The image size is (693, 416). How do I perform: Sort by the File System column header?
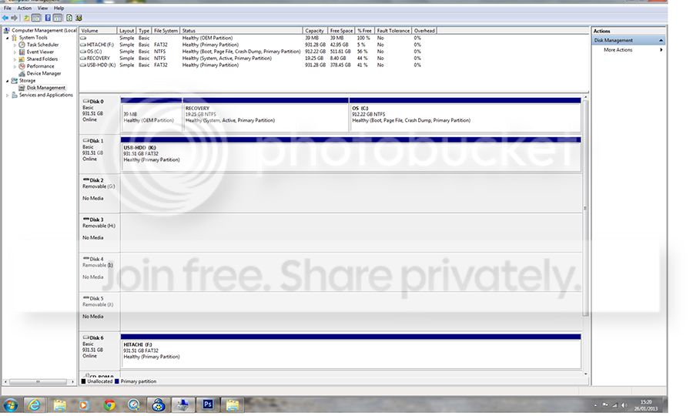(166, 31)
